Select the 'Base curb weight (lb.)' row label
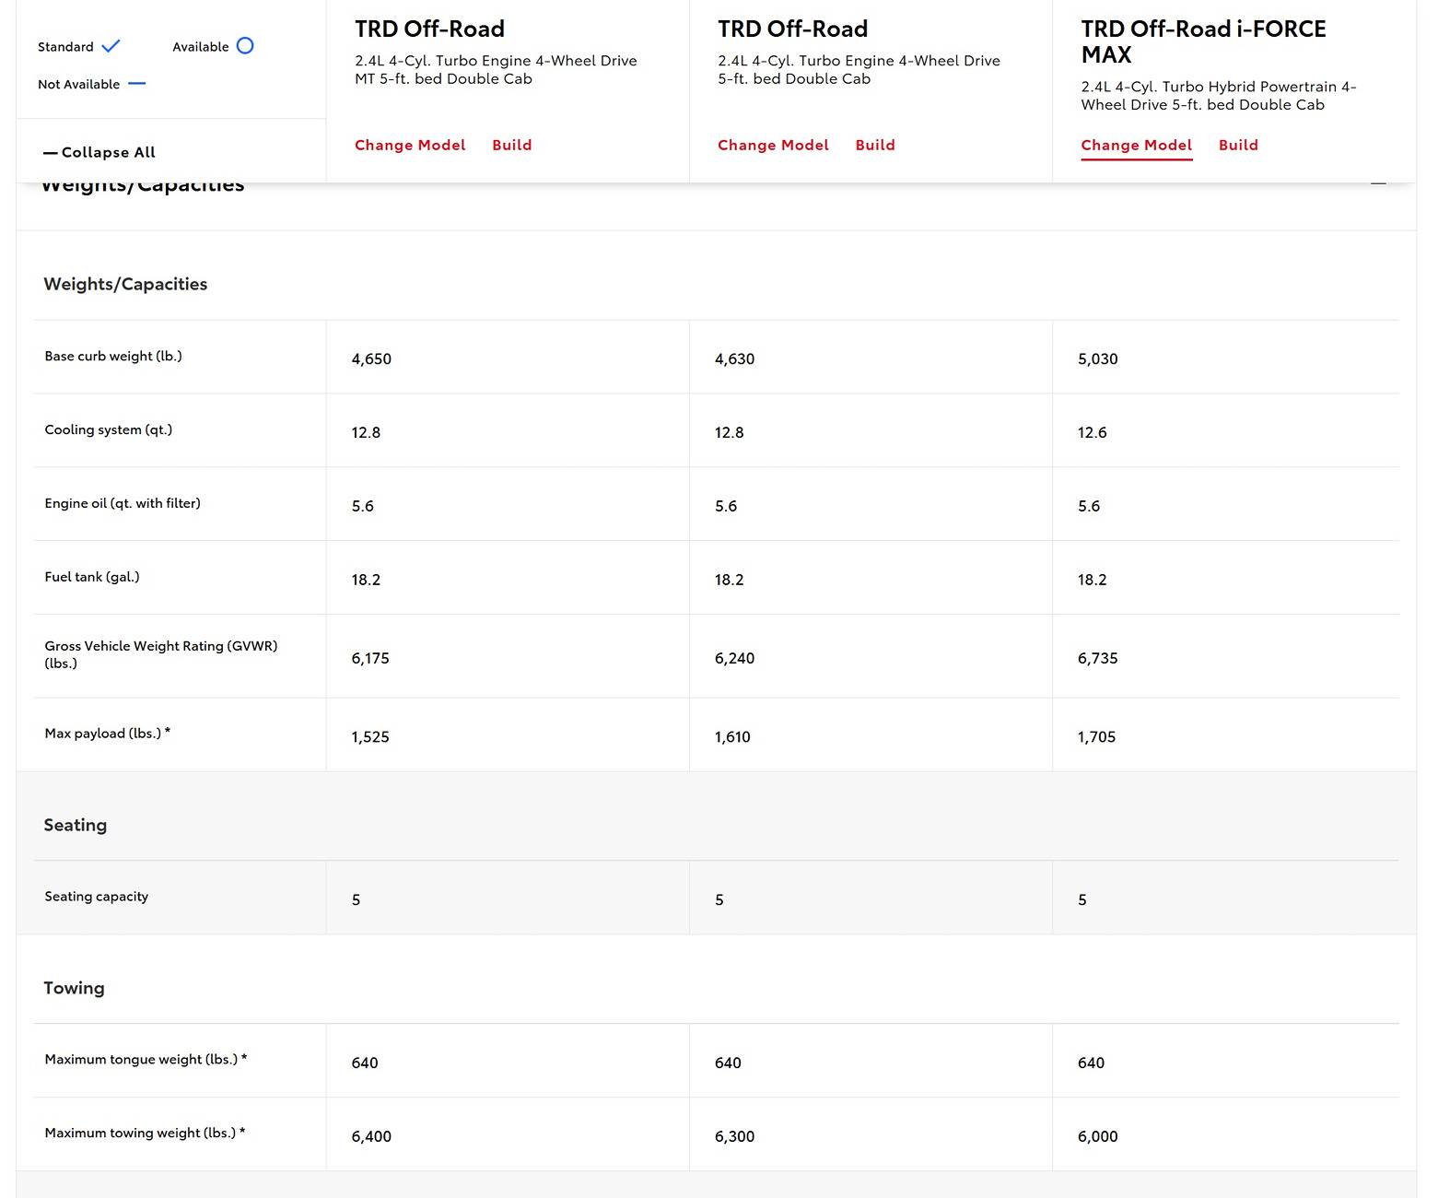Image resolution: width=1438 pixels, height=1198 pixels. [113, 356]
